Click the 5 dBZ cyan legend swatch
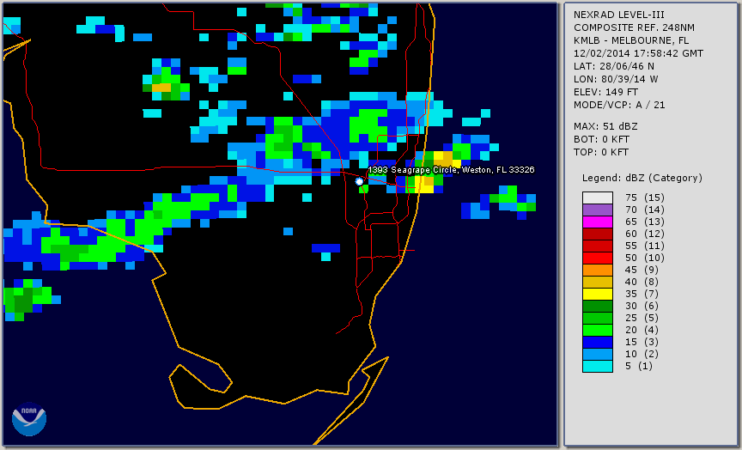This screenshot has height=450, width=742. pyautogui.click(x=597, y=366)
